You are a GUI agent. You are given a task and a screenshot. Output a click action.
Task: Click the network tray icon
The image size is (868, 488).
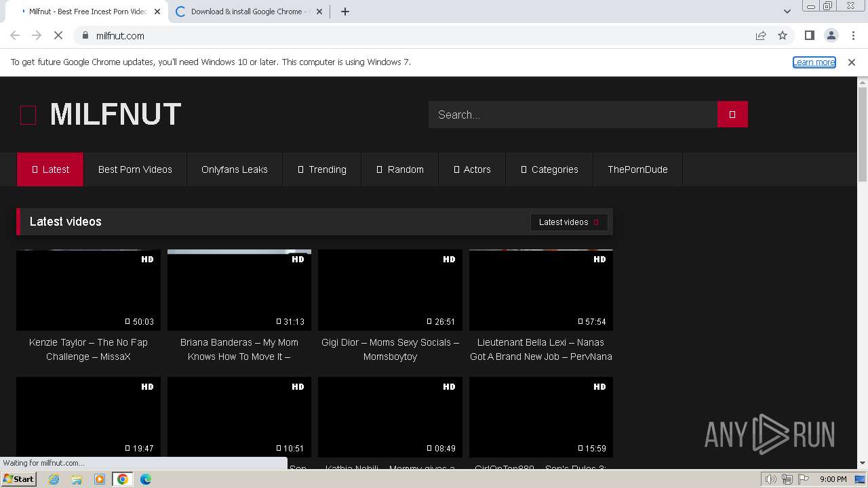click(787, 479)
